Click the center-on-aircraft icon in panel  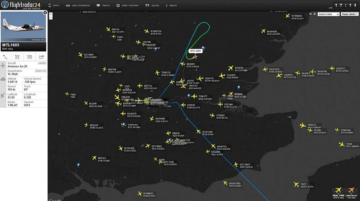pyautogui.click(x=17, y=57)
